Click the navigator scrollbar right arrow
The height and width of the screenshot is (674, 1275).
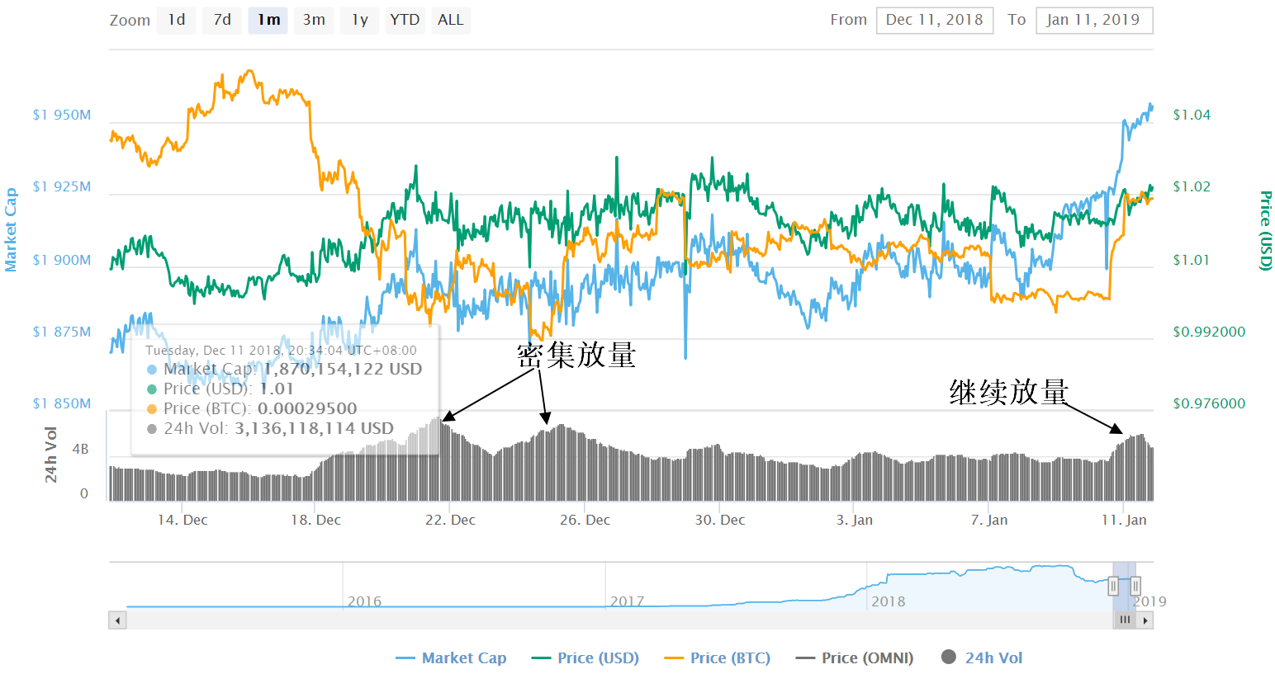1145,620
